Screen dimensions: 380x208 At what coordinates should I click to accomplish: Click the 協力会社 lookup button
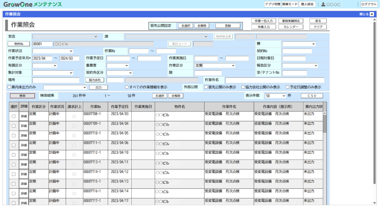pos(95,80)
